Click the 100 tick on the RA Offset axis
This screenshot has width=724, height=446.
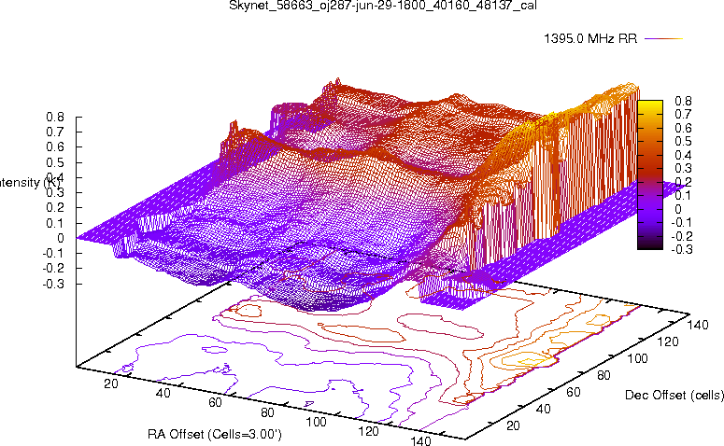click(317, 422)
